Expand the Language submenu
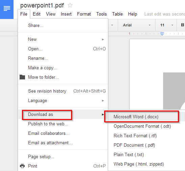The height and width of the screenshot is (171, 185). coord(63,101)
